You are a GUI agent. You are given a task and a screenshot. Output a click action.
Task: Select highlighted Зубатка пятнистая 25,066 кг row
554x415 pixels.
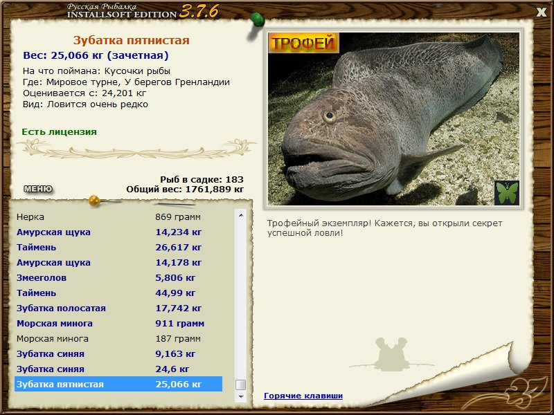point(118,384)
